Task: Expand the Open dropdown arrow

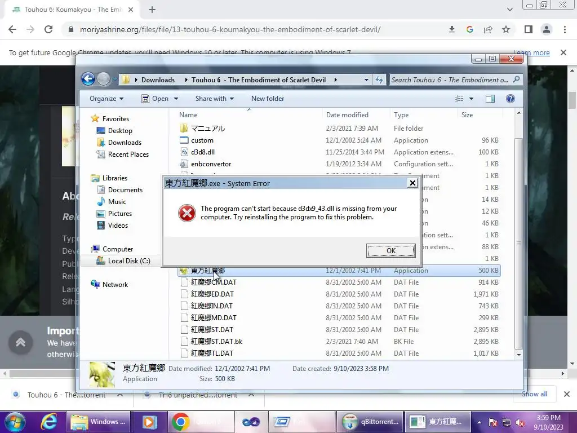Action: (x=176, y=99)
